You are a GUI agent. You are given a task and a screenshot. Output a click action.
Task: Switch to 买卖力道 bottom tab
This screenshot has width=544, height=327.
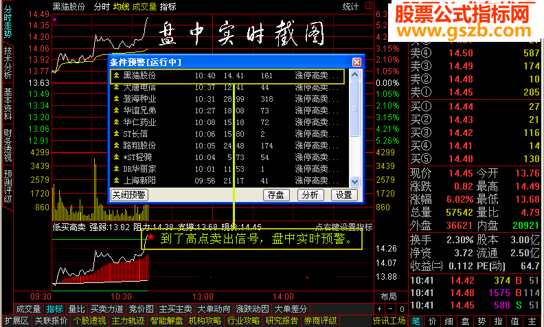[106, 309]
